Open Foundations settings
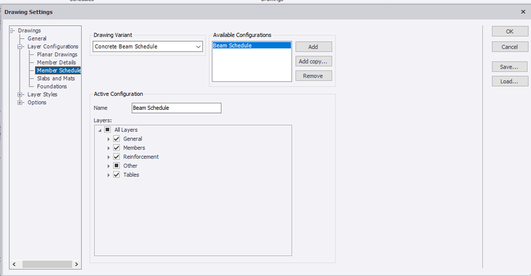Screen dimensions: 531x276 52,87
